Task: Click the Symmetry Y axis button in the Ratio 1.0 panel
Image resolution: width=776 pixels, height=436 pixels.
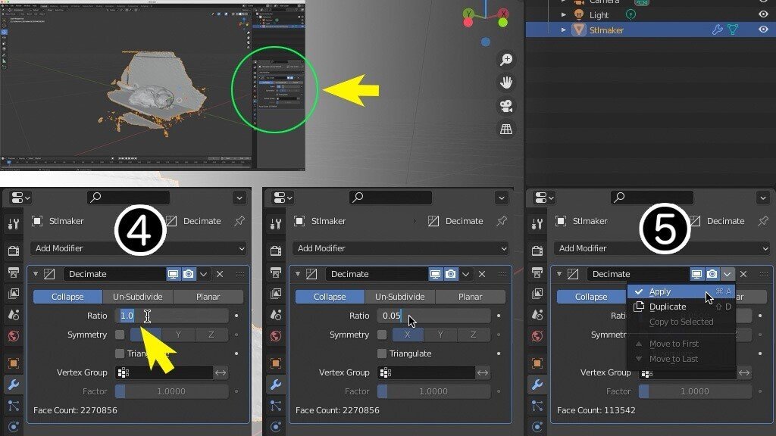Action: coord(178,335)
